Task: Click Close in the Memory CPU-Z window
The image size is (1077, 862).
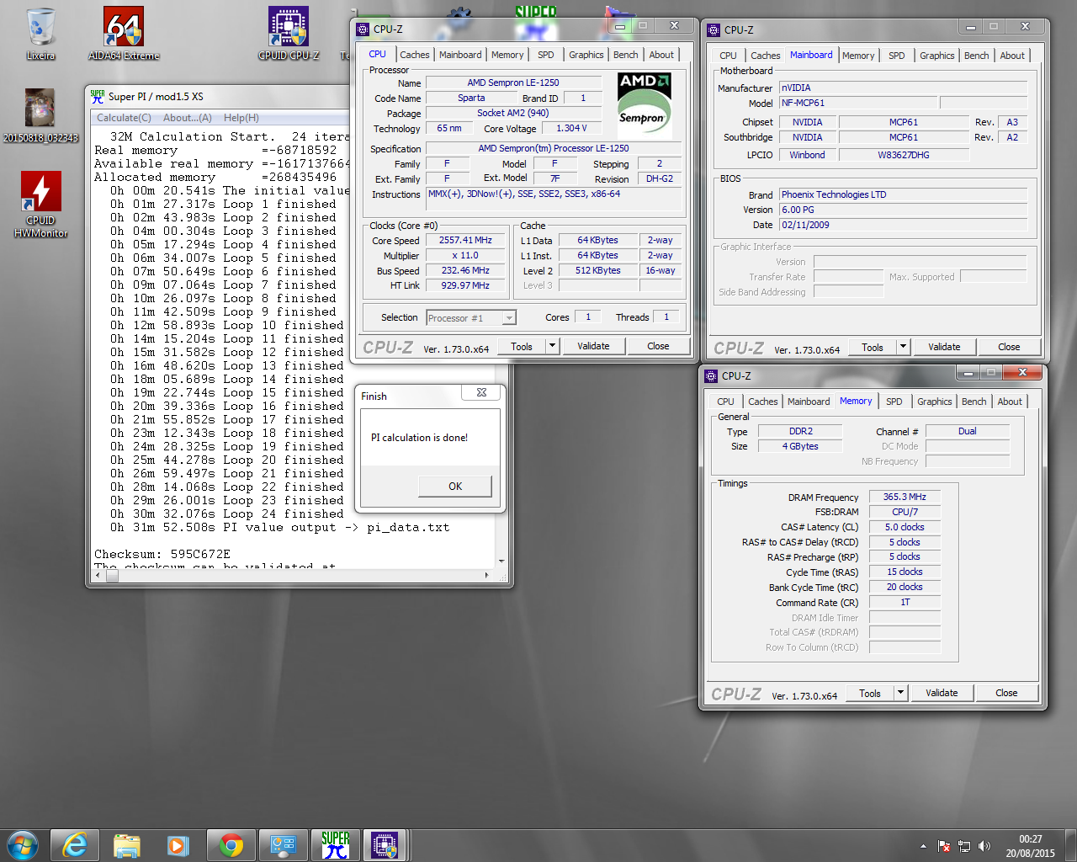Action: (x=1006, y=693)
